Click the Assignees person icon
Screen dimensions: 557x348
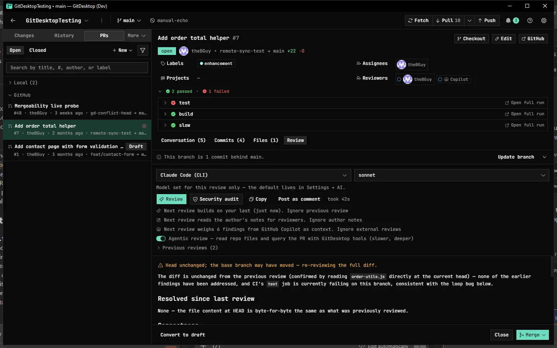359,63
